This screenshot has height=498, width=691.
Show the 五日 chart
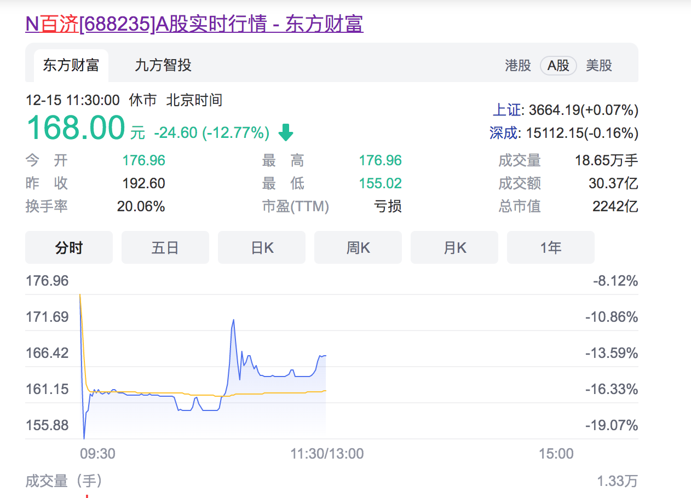[x=165, y=248]
